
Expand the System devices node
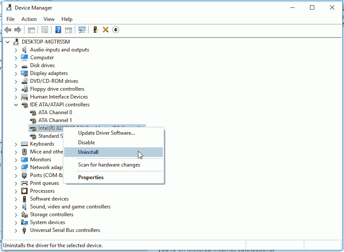[16, 223]
